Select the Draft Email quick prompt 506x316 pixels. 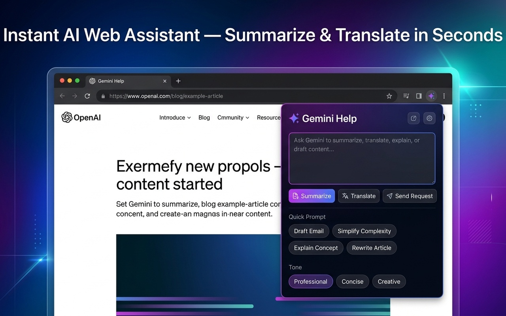coord(309,231)
